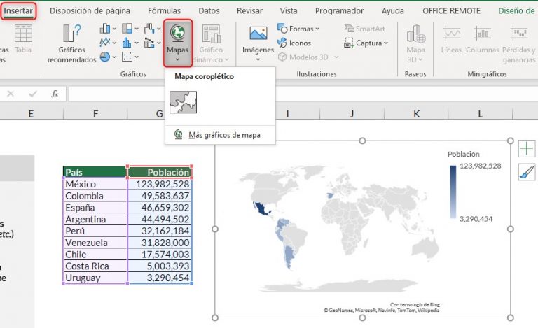Open the Fórmulas tab

164,11
